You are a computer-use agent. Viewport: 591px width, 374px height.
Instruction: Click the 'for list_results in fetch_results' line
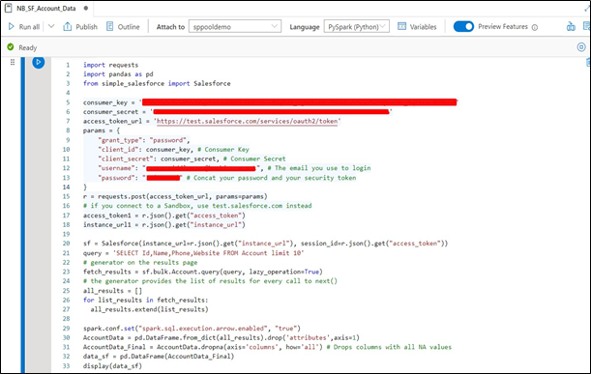pyautogui.click(x=145, y=300)
